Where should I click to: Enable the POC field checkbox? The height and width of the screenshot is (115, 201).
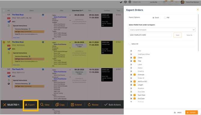pos(134,51)
